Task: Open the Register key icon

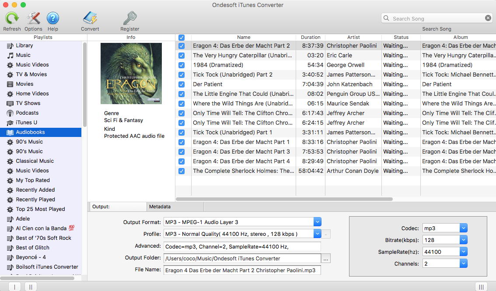Action: coord(130,18)
